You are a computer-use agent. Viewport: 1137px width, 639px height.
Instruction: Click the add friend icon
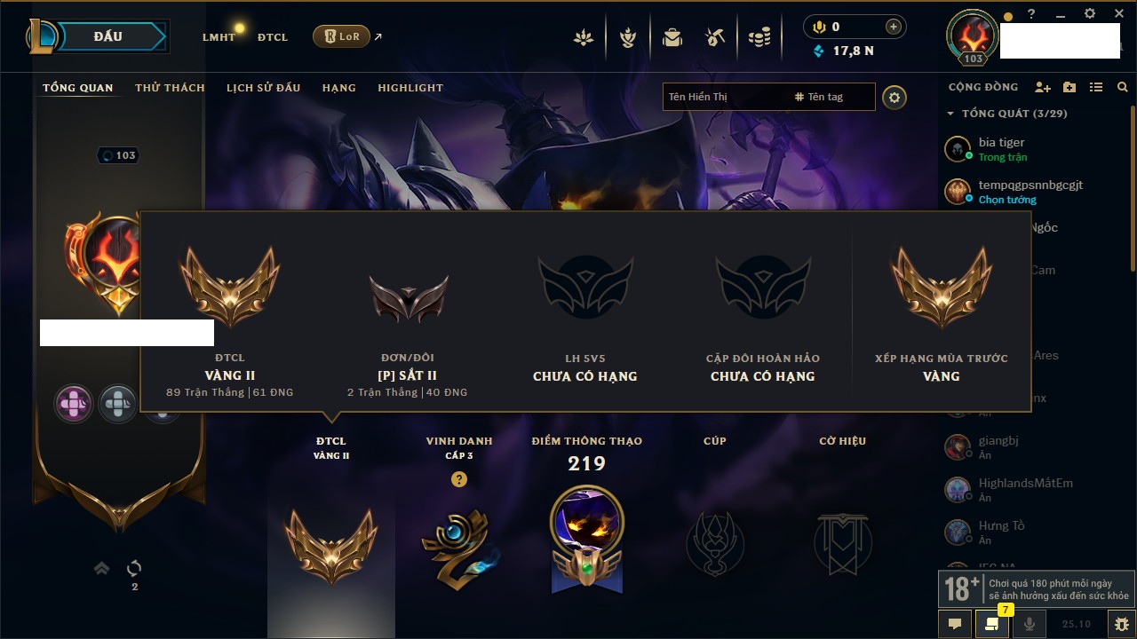(x=1043, y=87)
